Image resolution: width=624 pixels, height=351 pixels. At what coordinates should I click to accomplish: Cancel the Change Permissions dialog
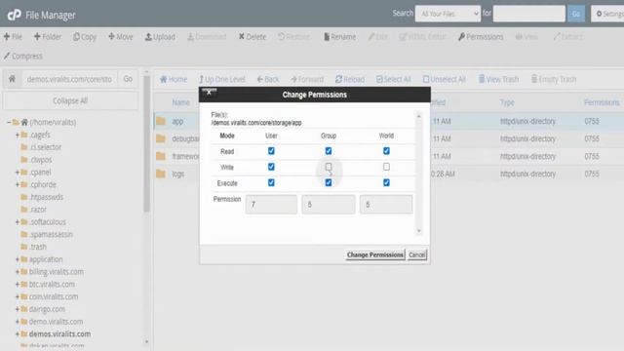[x=416, y=254]
